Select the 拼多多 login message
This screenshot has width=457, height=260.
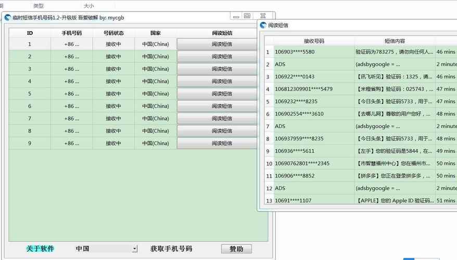tap(395, 176)
